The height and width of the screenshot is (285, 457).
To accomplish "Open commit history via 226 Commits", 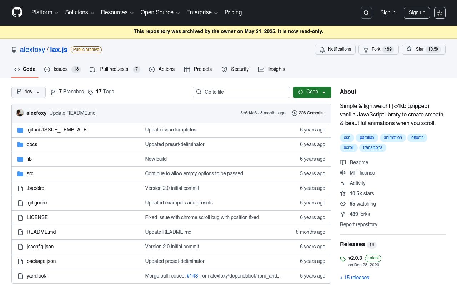I will click(x=307, y=113).
